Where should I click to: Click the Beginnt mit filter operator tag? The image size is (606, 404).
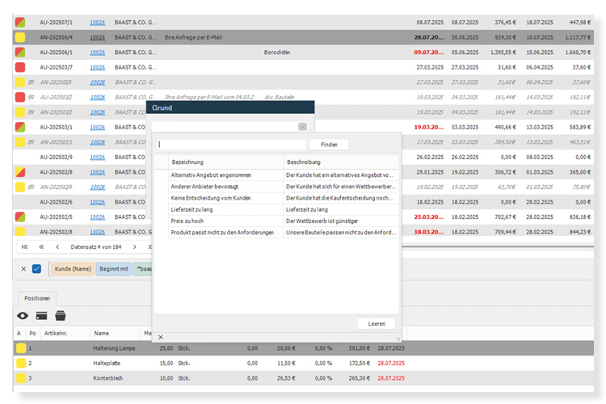[x=114, y=269]
